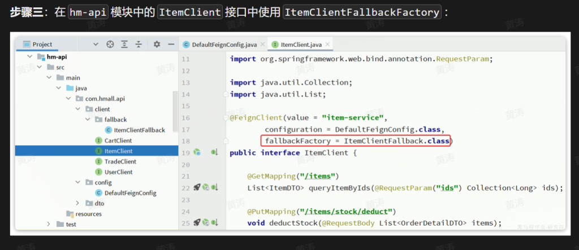Open the Project view dropdown arrow
Viewport: 579px width, 250px height.
(x=95, y=45)
